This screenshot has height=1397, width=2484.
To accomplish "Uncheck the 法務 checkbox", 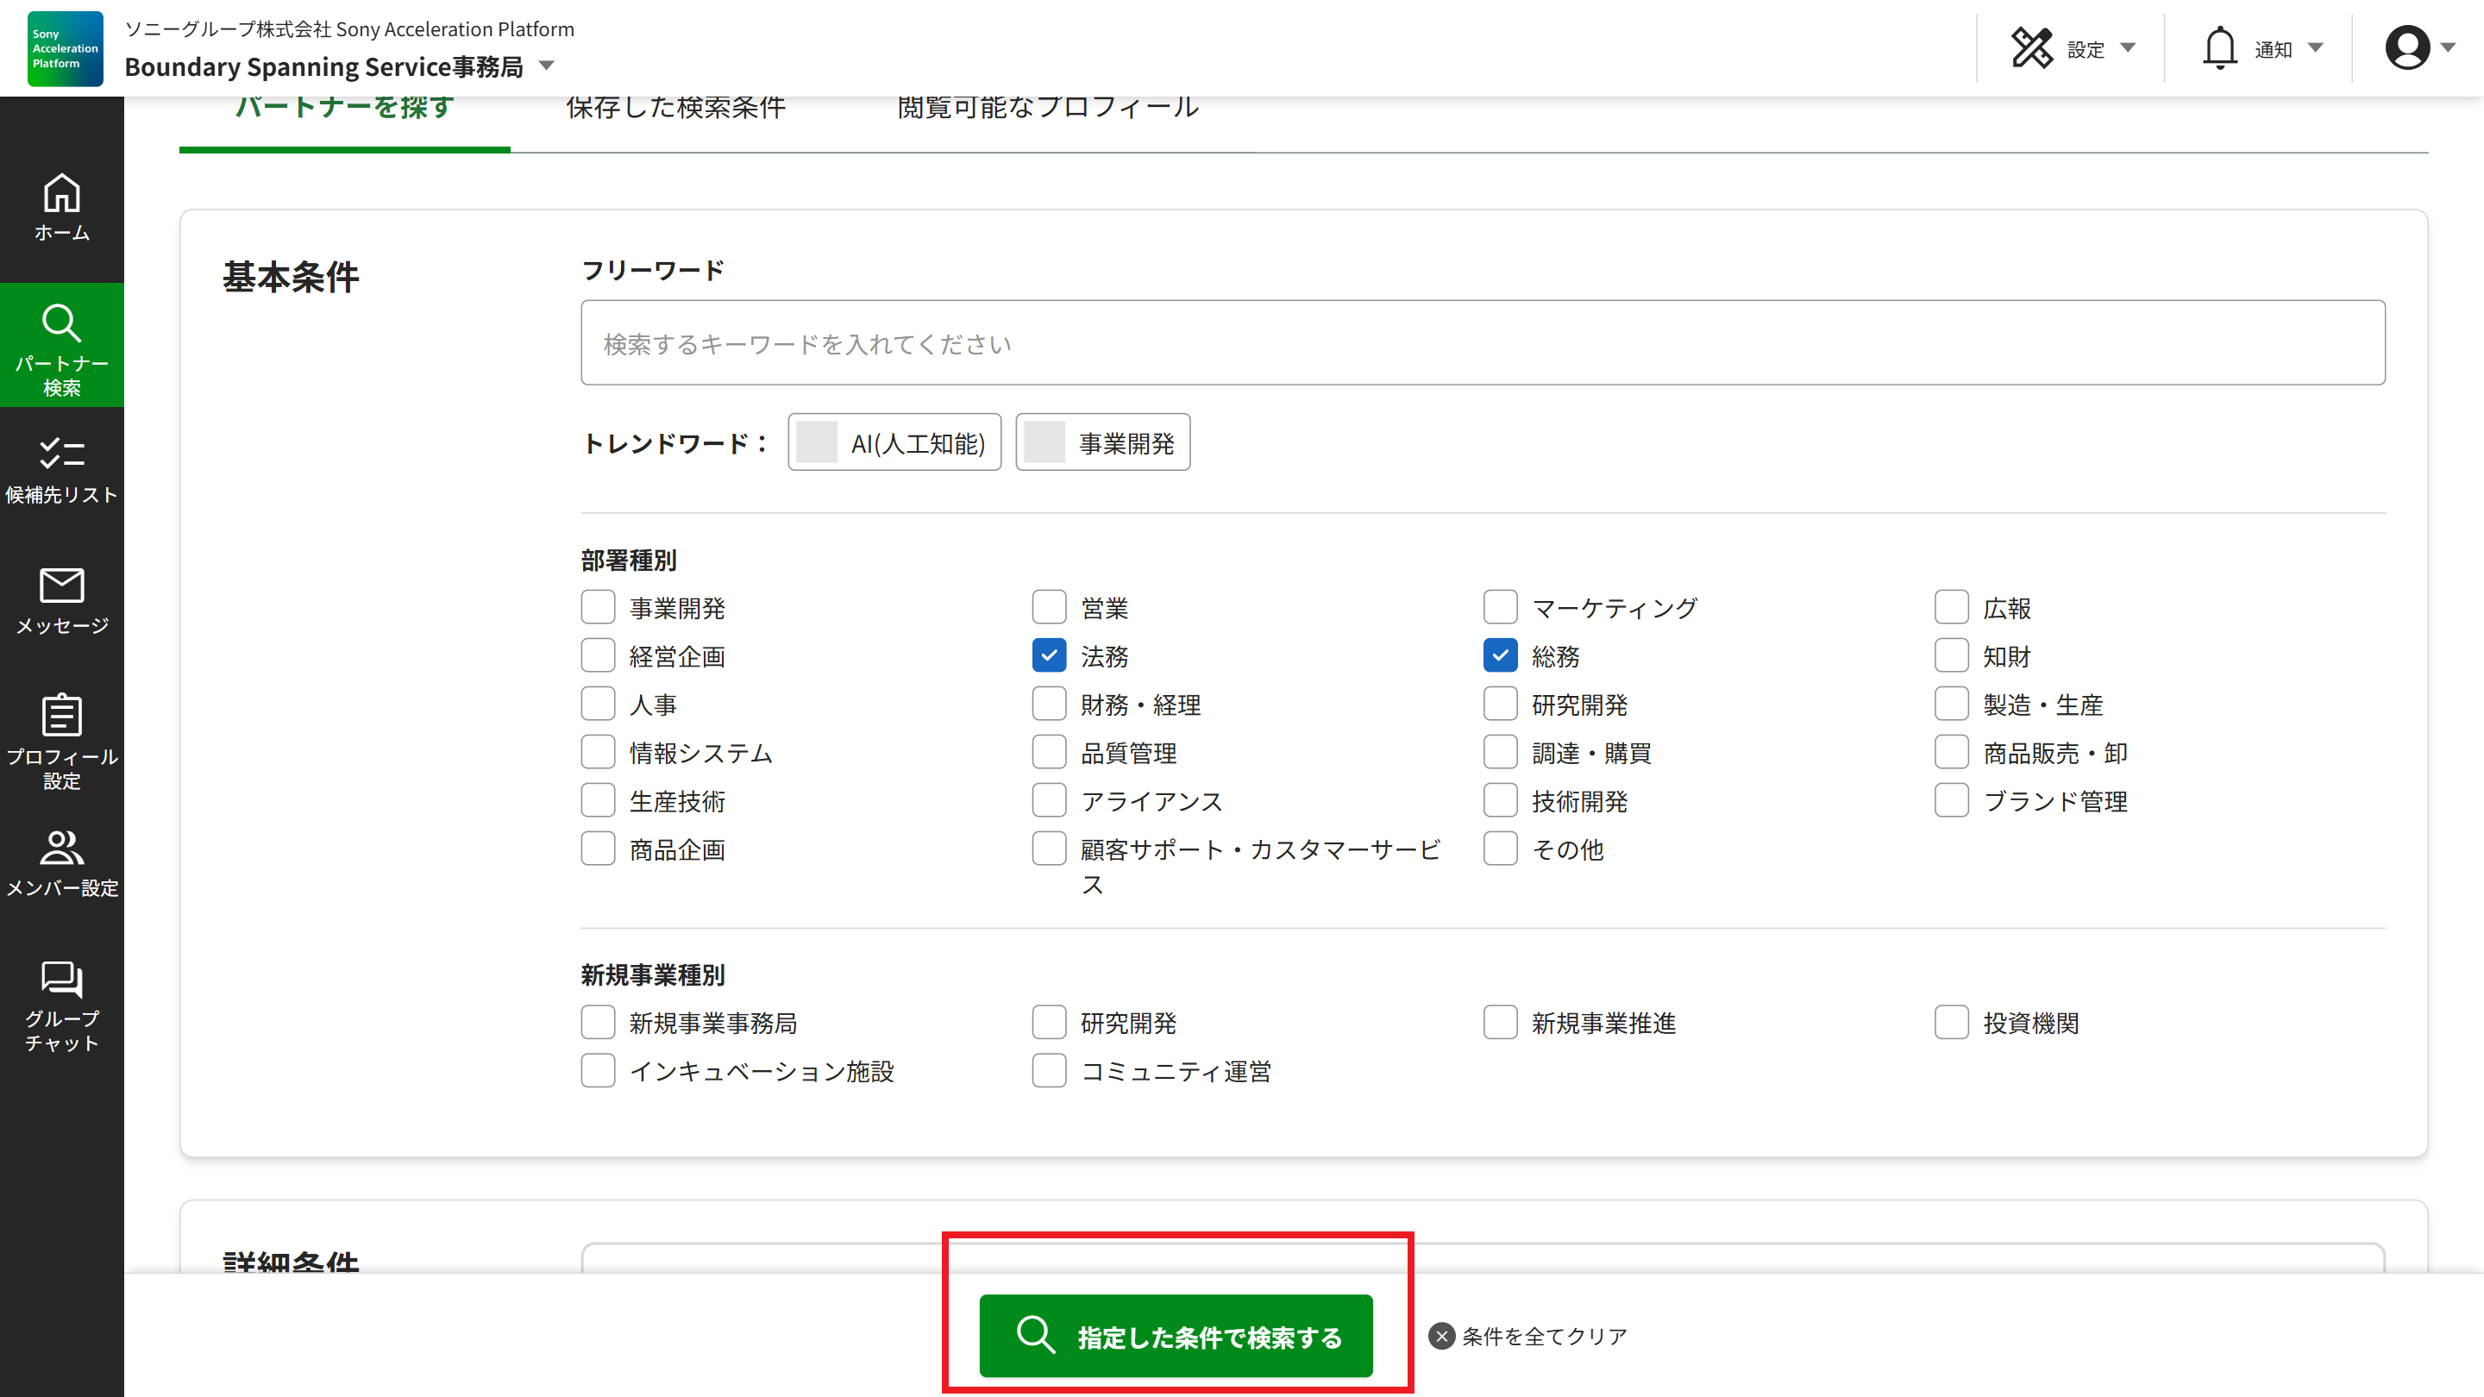I will click(x=1048, y=655).
